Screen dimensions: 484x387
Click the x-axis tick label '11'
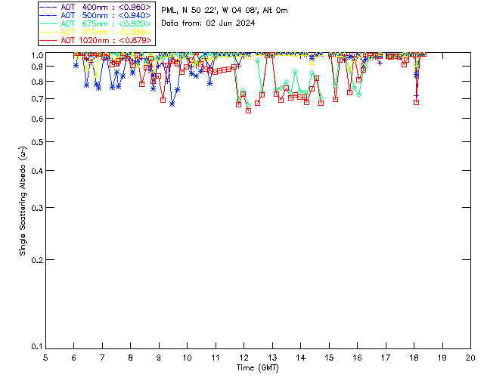pos(216,358)
